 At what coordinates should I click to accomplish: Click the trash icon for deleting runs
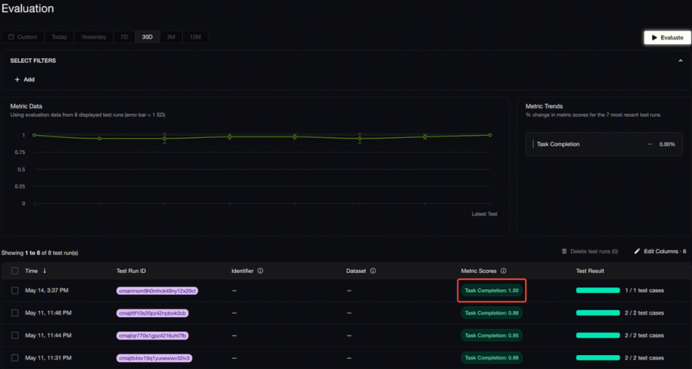[x=564, y=251]
